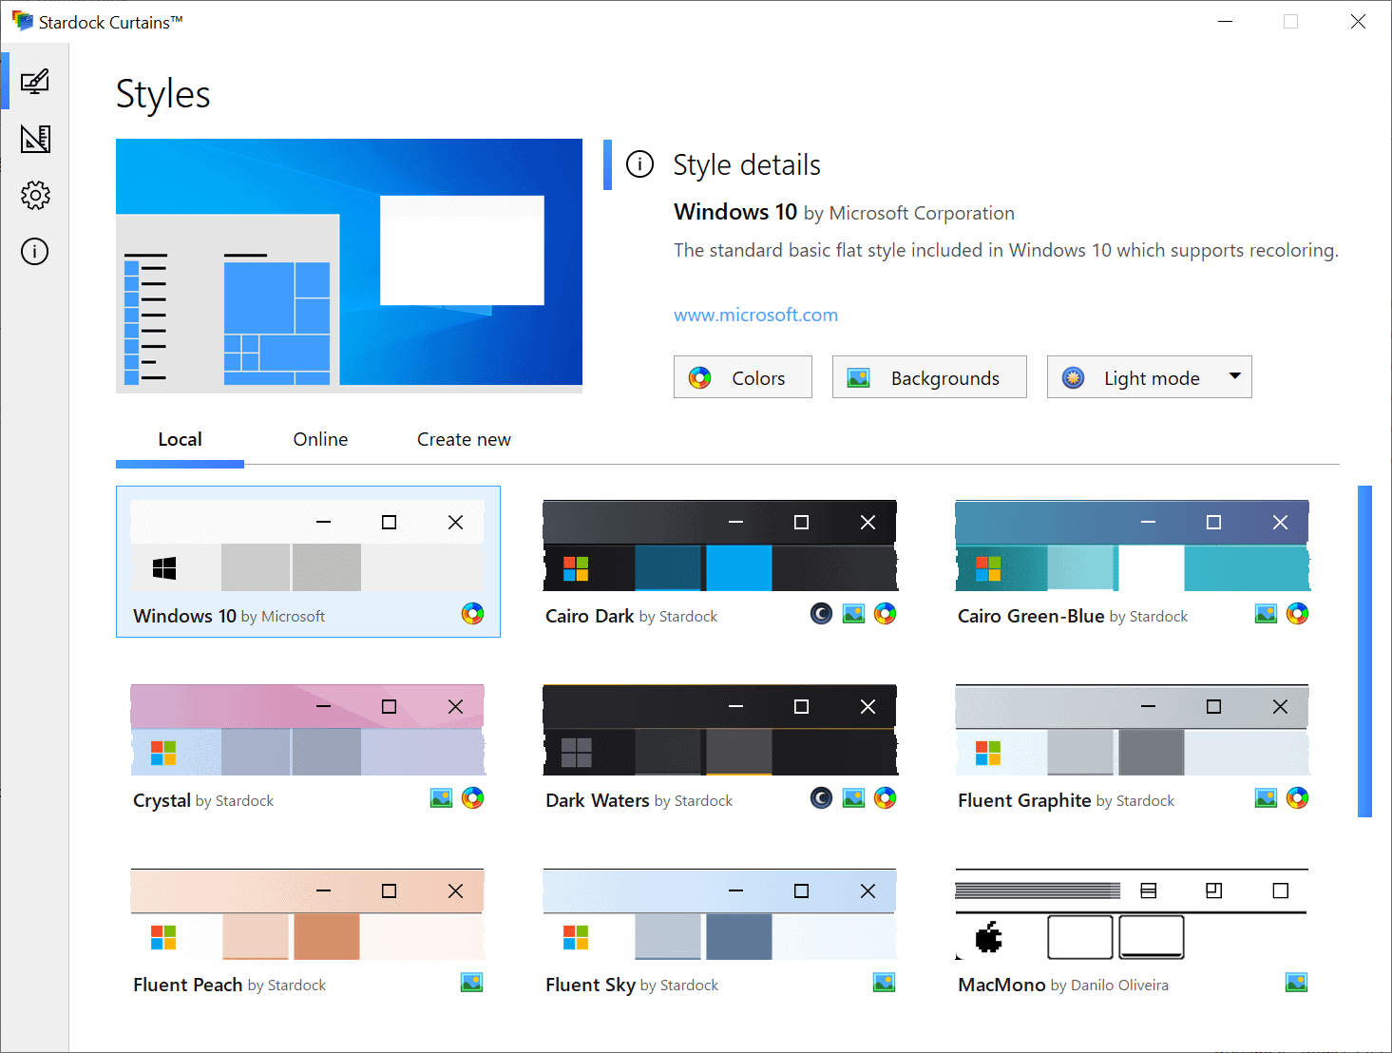
Task: Click MacMono's background picture icon
Action: 1297,983
